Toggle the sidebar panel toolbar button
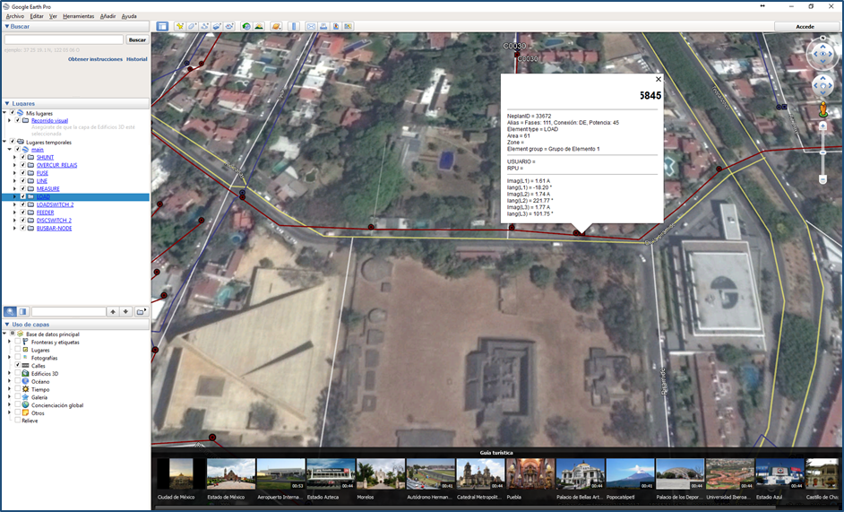Image resolution: width=844 pixels, height=512 pixels. point(162,26)
